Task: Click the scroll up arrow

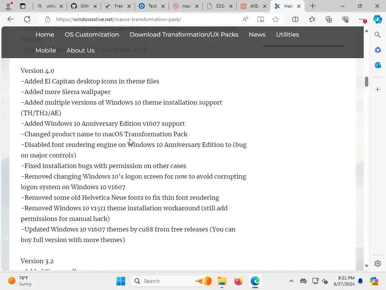Action: pos(366,31)
